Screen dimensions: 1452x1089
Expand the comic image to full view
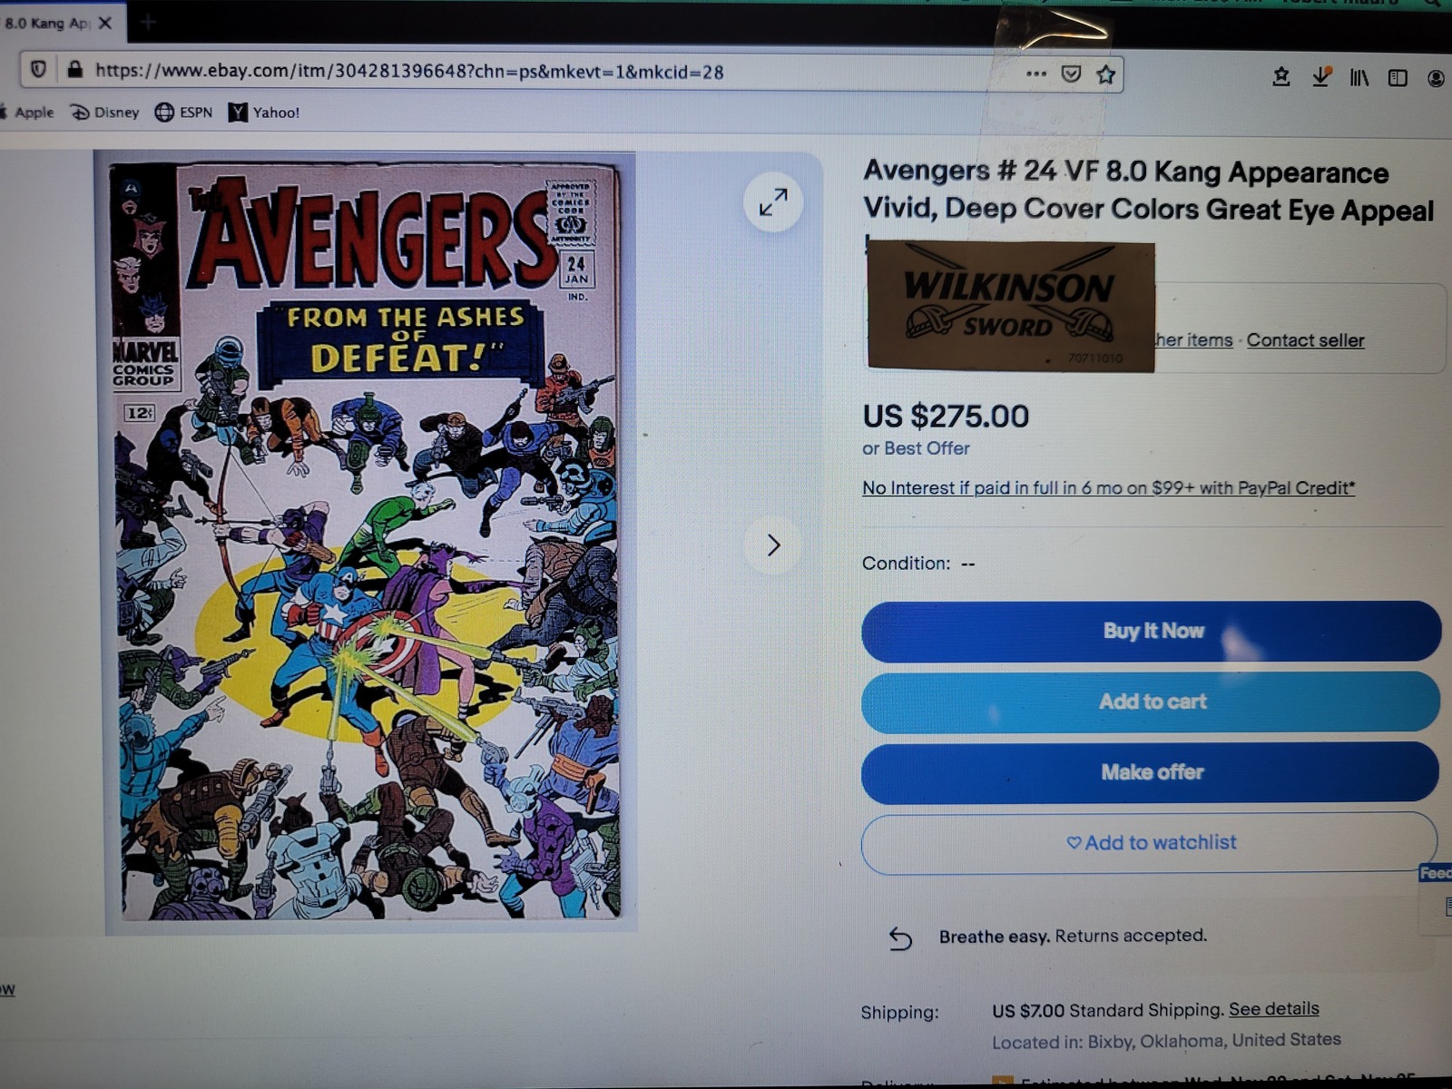coord(773,201)
